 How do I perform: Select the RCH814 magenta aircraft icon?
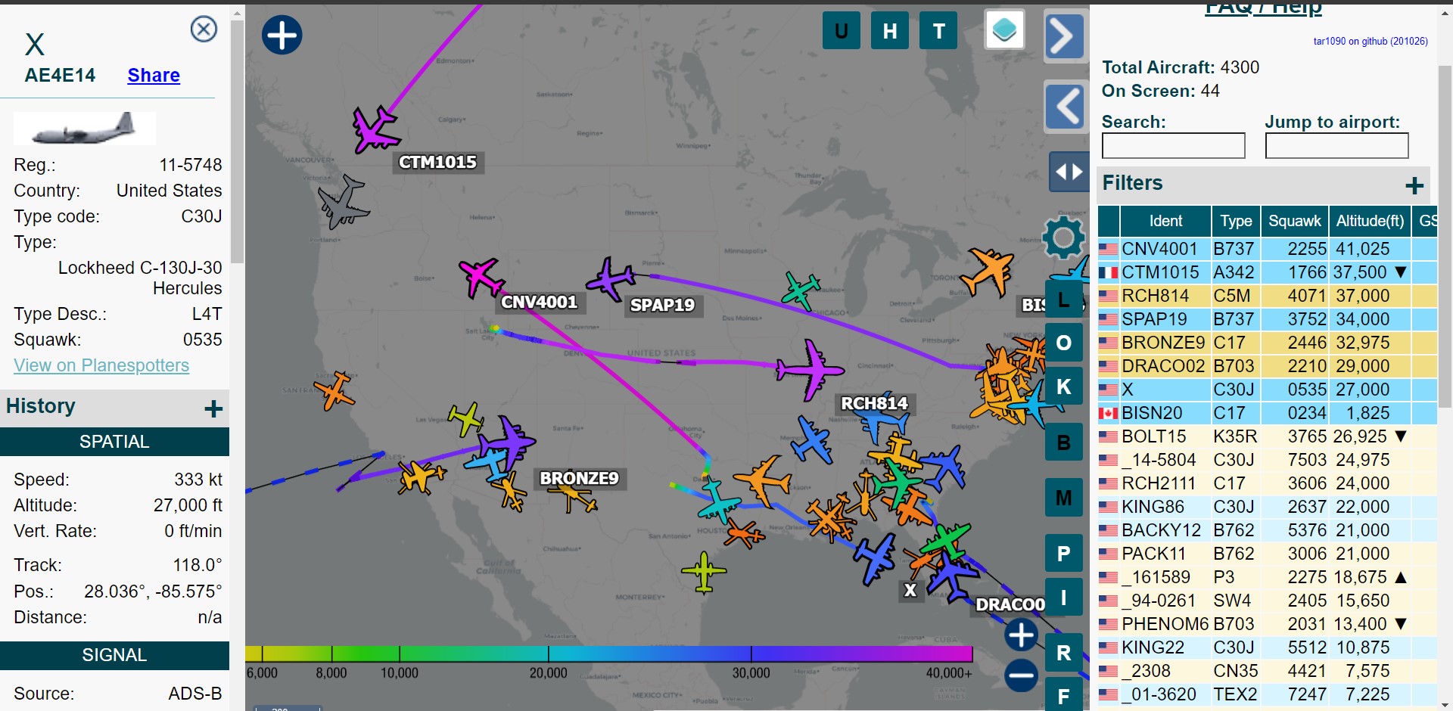[x=811, y=370]
